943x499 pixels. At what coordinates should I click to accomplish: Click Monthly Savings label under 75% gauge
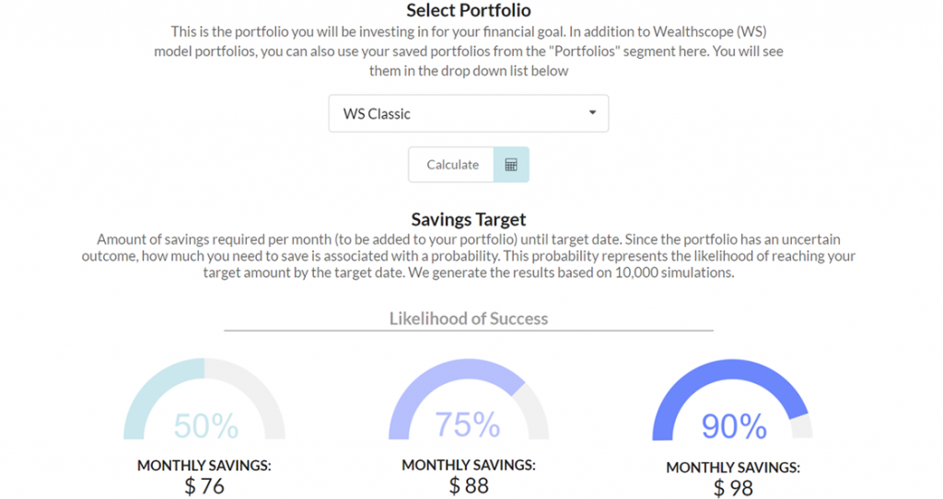point(469,465)
